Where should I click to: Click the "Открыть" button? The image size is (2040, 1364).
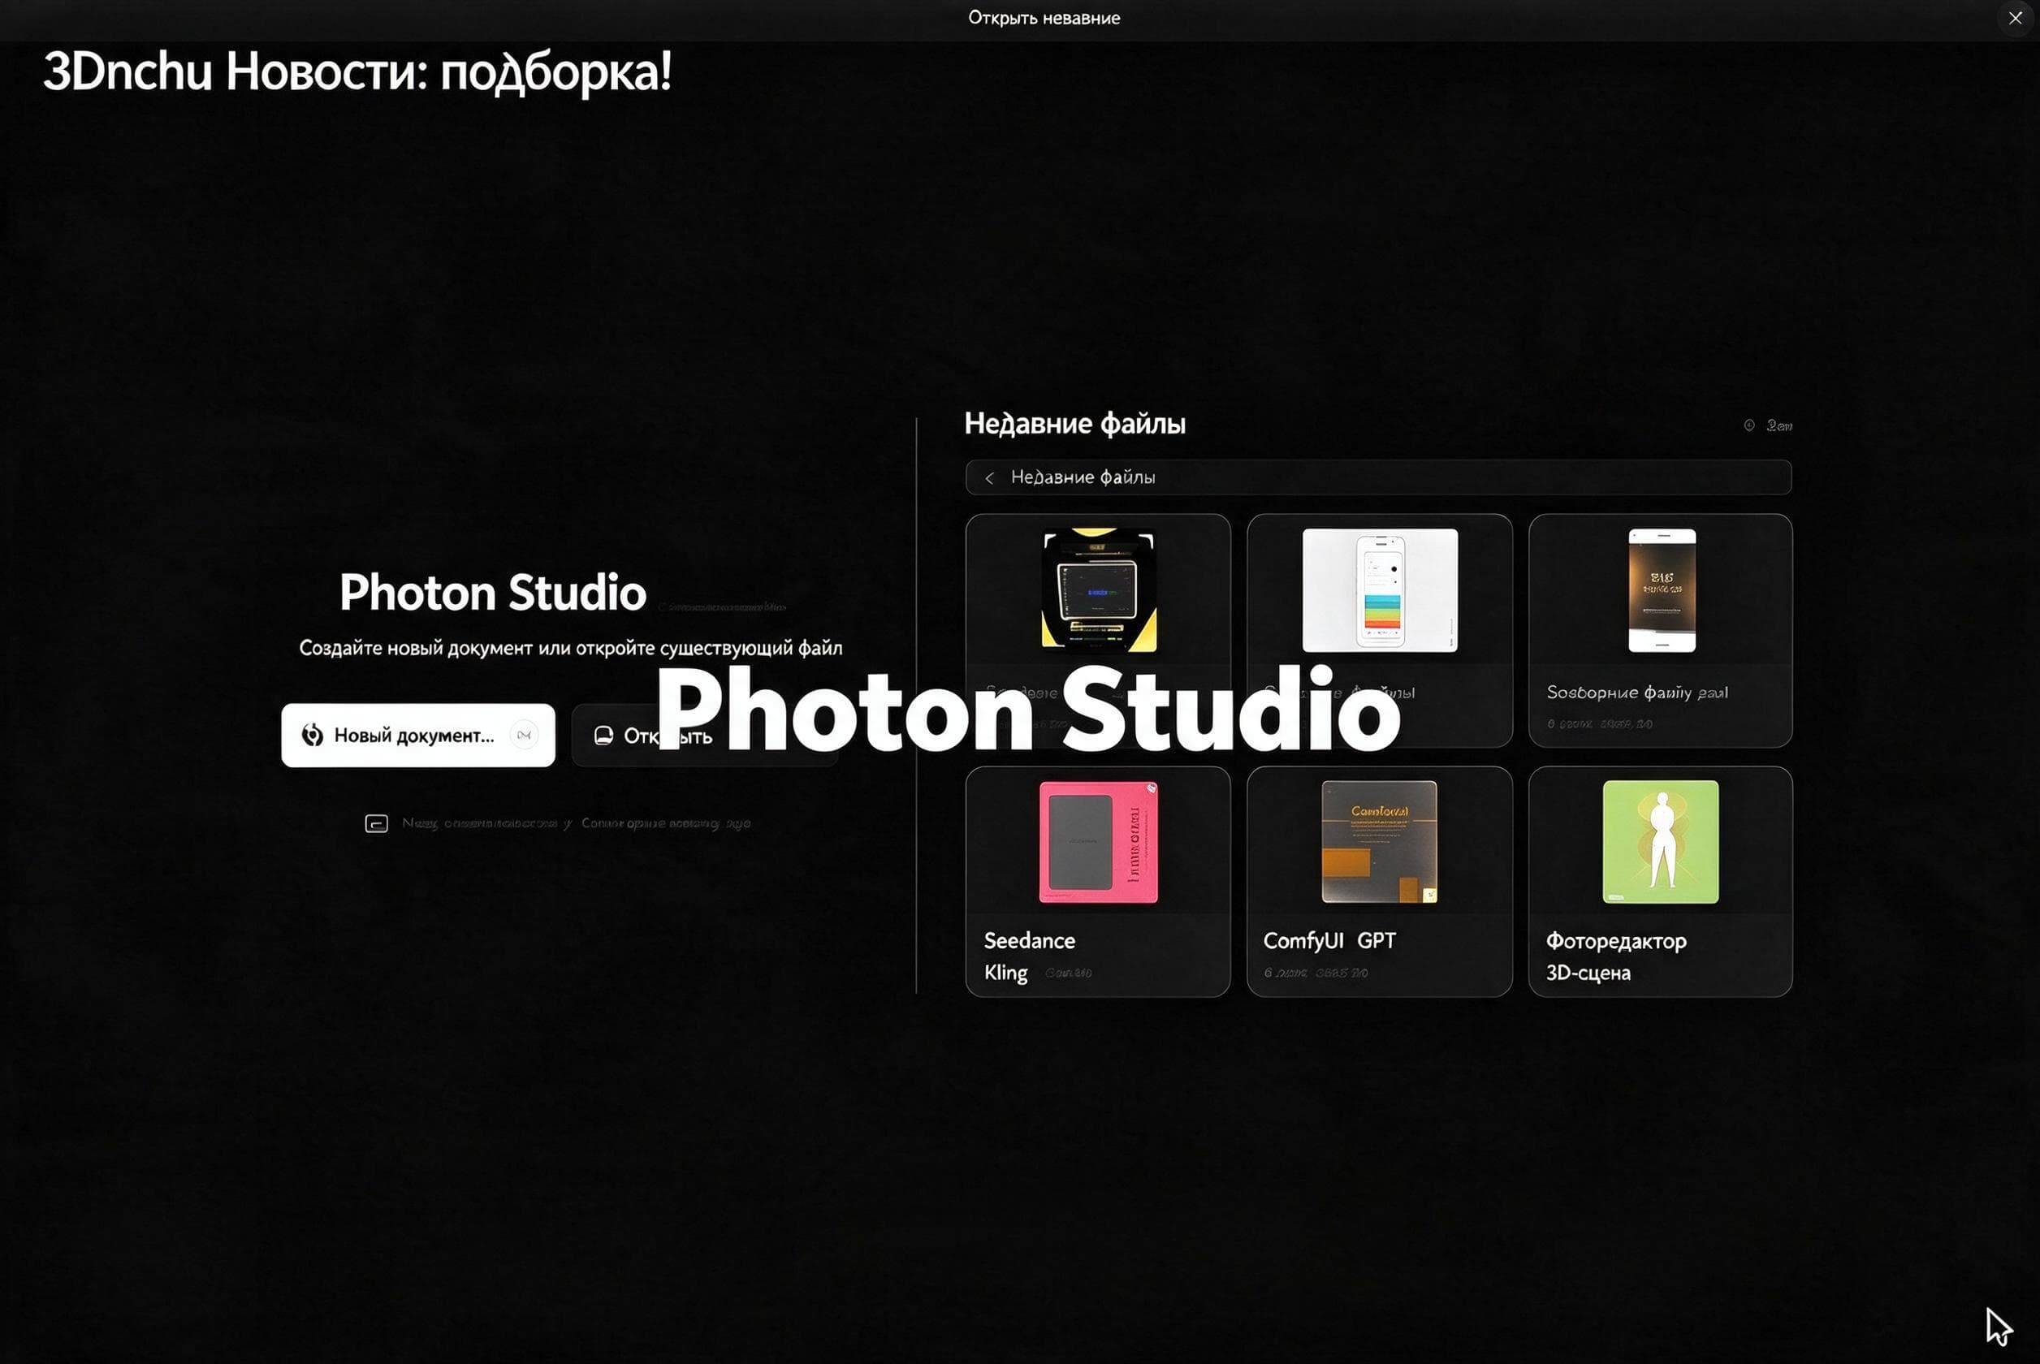coord(705,736)
